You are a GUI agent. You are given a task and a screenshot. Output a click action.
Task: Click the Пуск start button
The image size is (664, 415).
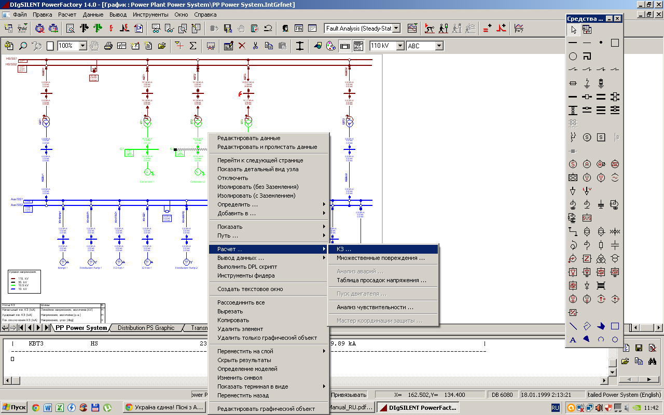tap(15, 408)
